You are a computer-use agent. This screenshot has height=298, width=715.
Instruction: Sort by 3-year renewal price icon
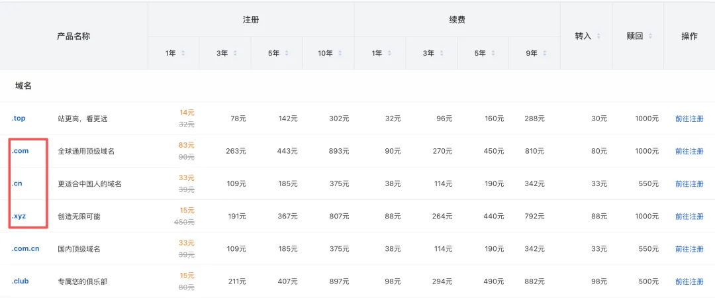[441, 54]
